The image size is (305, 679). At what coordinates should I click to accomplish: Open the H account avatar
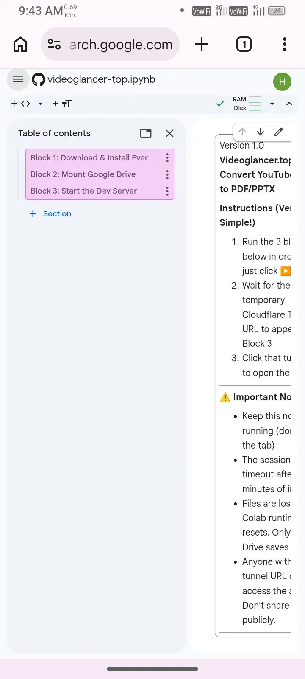282,81
